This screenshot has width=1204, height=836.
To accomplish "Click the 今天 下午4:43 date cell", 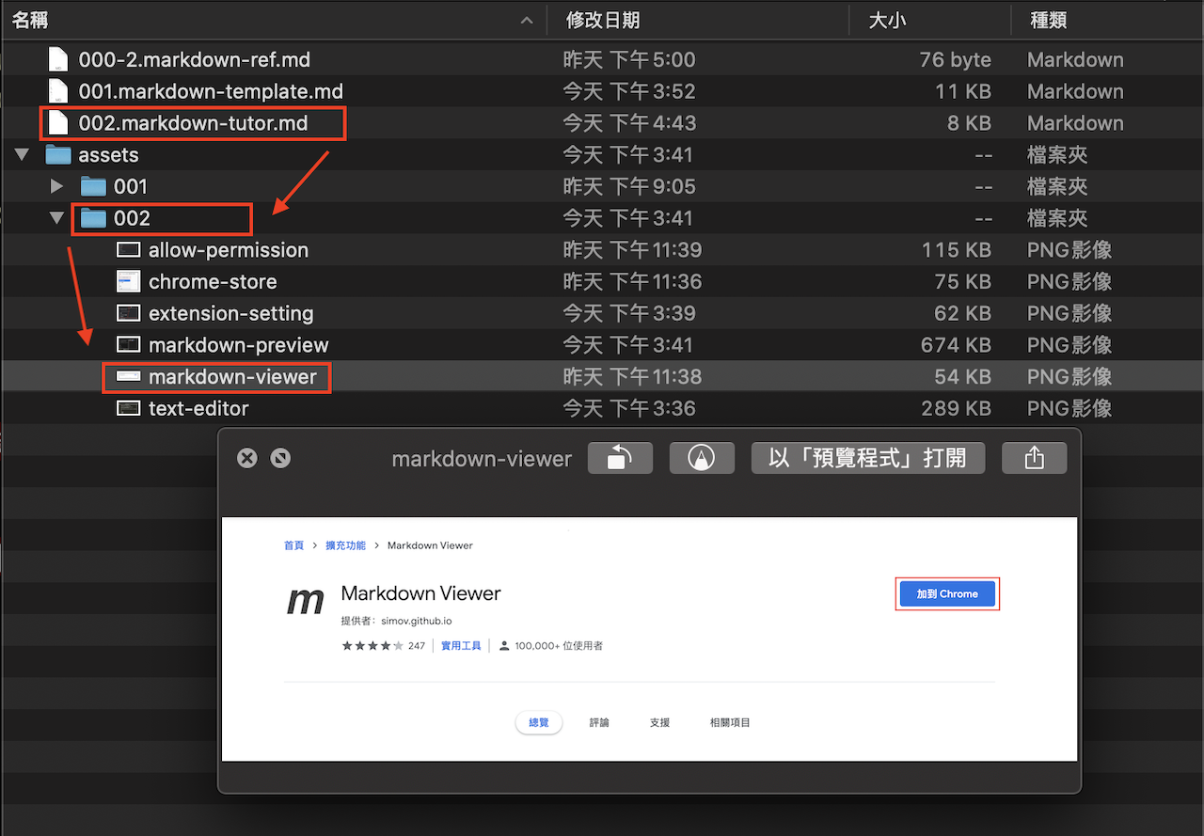I will [629, 123].
